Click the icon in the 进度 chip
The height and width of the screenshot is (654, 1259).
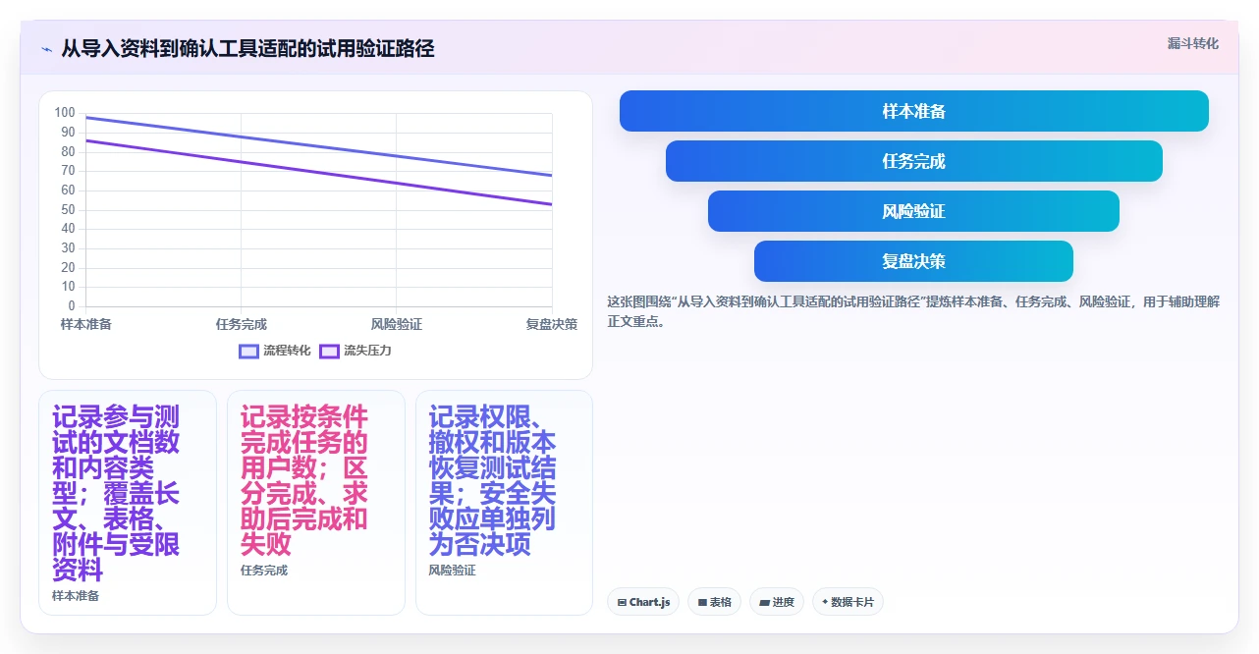pos(764,602)
